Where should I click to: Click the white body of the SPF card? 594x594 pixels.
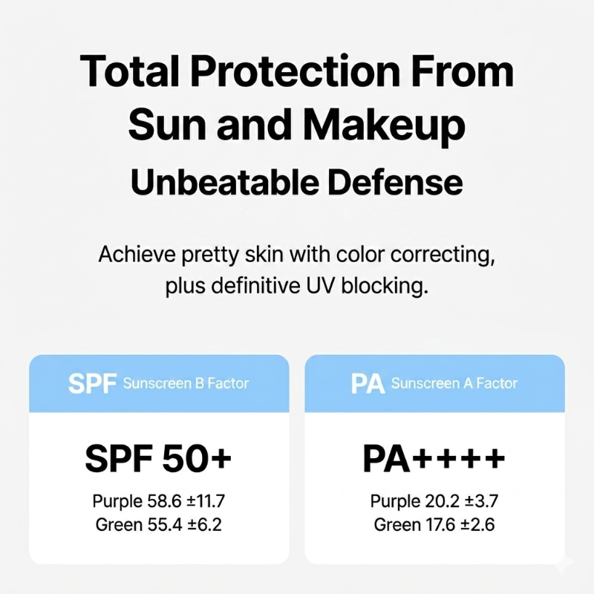click(x=159, y=488)
